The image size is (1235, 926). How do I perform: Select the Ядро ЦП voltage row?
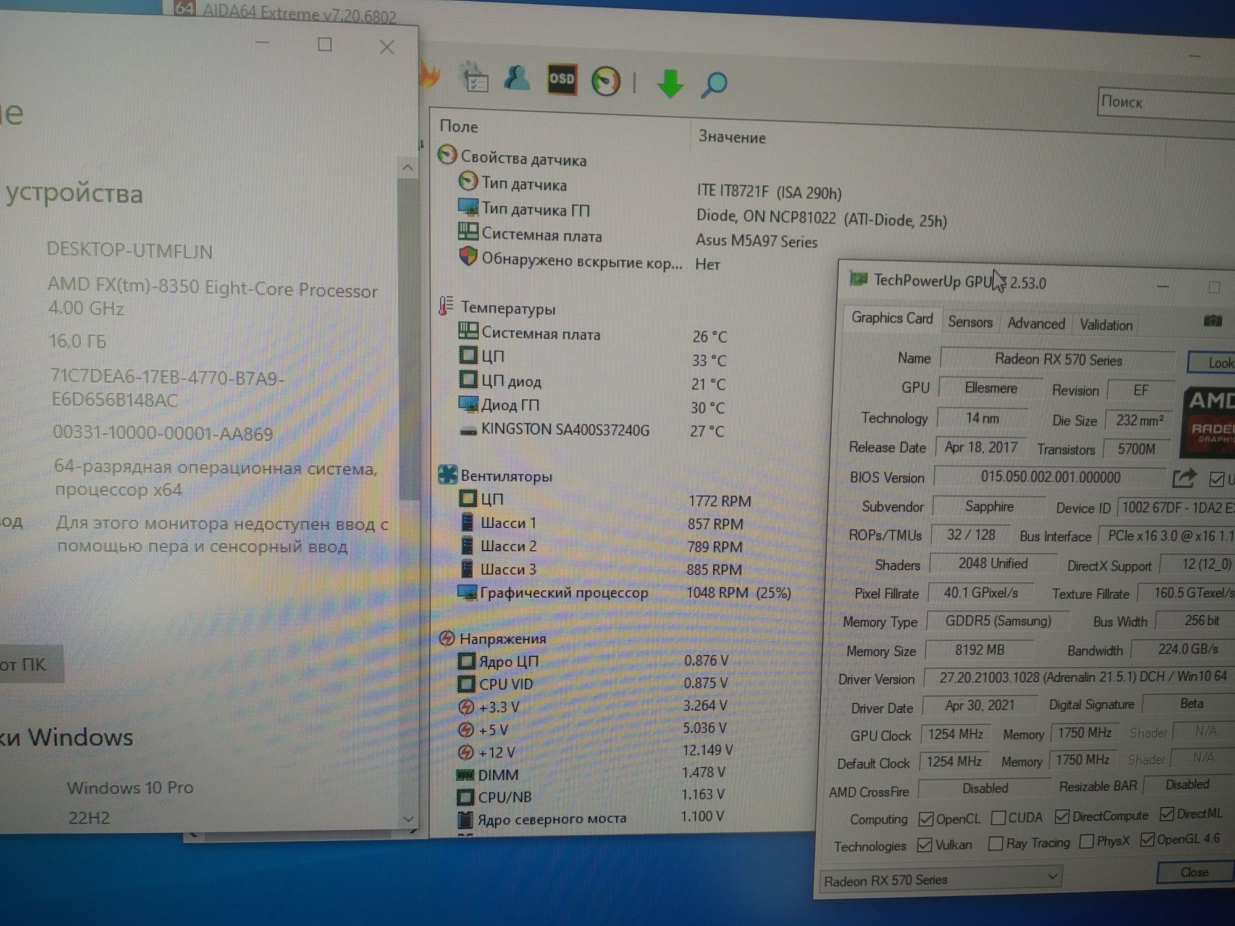click(594, 661)
